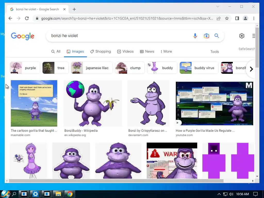264x198 pixels.
Task: Open the notifications action center
Action: (255, 194)
